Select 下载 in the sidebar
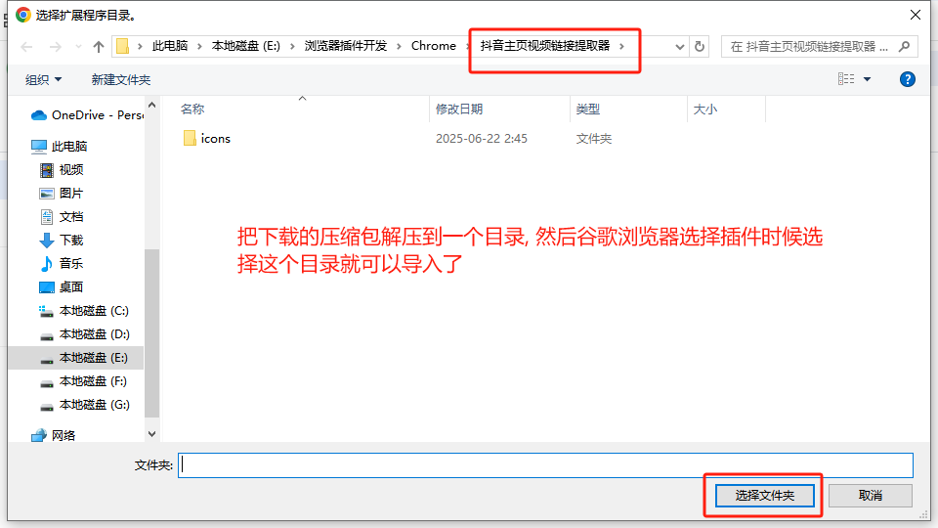 pos(71,241)
